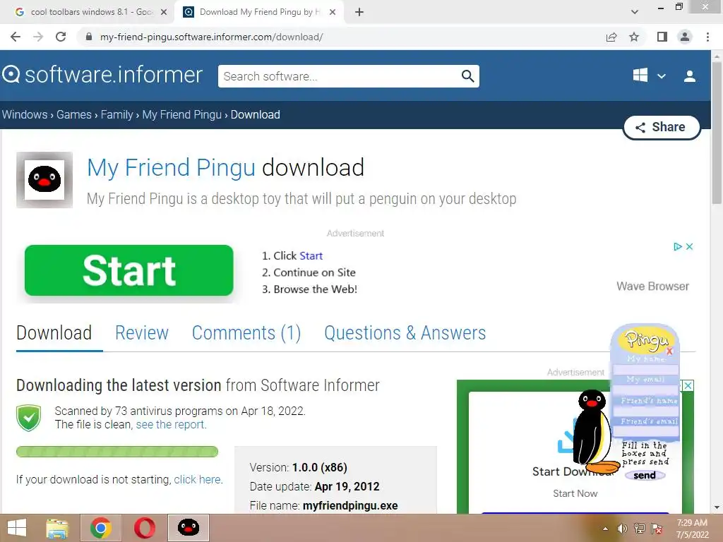723x542 pixels.
Task: Click the Share button
Action: pyautogui.click(x=661, y=127)
